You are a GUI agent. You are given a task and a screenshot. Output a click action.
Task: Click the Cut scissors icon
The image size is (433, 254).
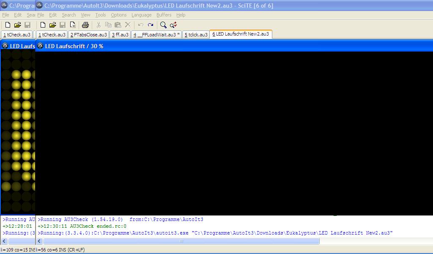point(99,25)
